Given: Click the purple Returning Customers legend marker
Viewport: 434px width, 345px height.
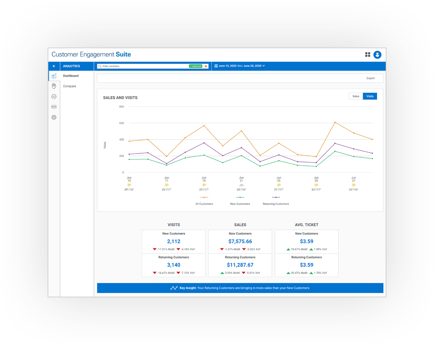Looking at the screenshot, I should click(x=276, y=197).
